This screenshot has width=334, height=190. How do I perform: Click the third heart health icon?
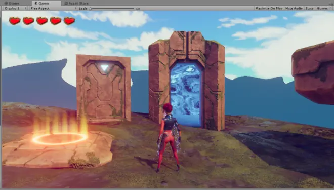coord(42,21)
